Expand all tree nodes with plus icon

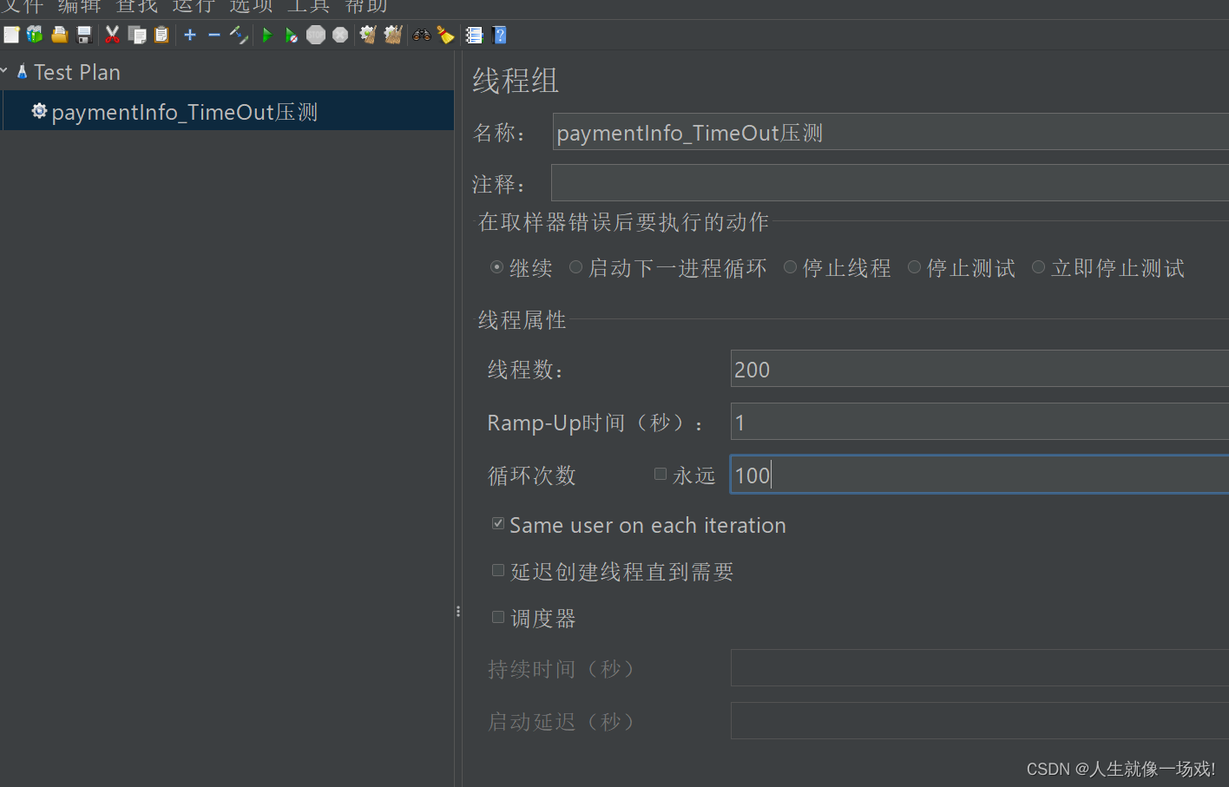click(x=190, y=35)
